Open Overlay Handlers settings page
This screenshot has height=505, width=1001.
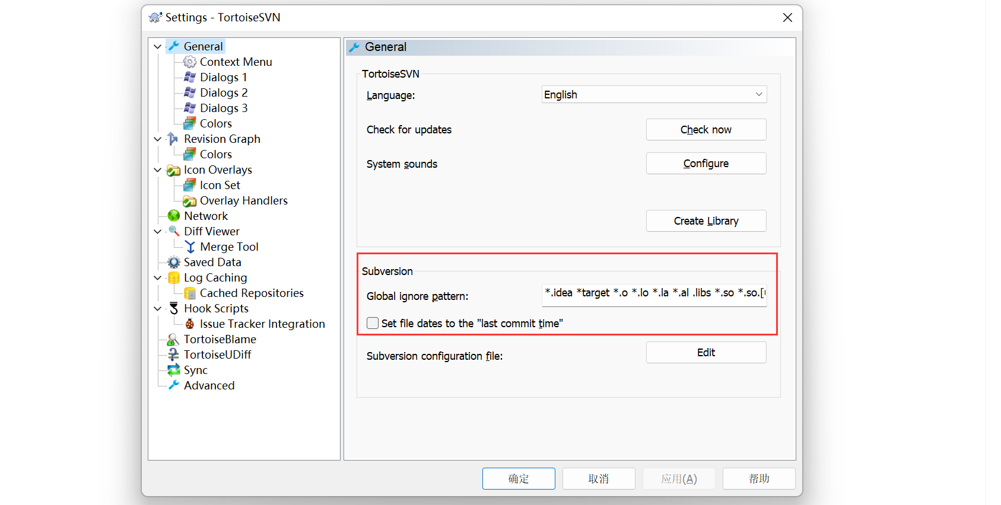point(243,200)
